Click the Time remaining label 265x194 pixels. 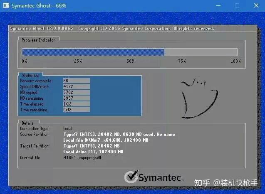[34, 110]
